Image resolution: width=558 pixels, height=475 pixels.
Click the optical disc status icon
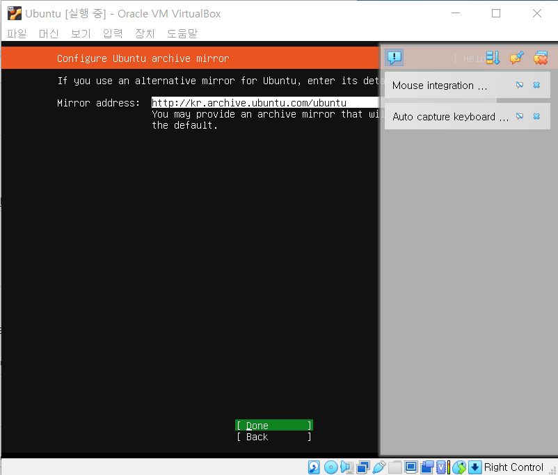point(331,467)
